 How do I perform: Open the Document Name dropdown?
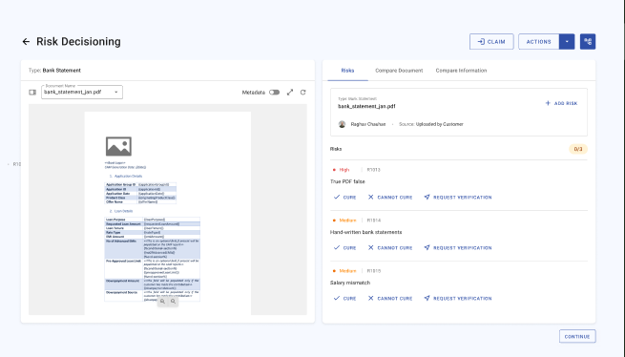(x=82, y=93)
